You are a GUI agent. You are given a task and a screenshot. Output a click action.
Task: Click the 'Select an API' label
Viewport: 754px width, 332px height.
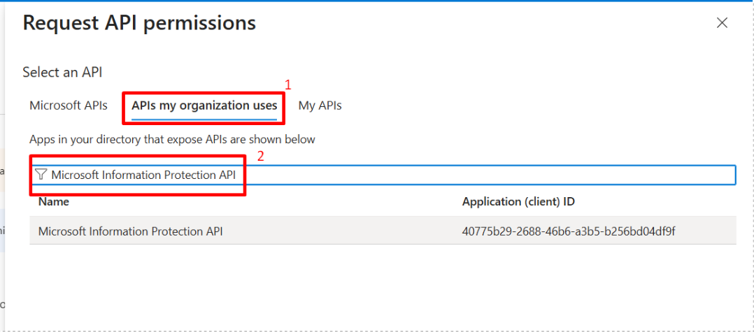[63, 72]
